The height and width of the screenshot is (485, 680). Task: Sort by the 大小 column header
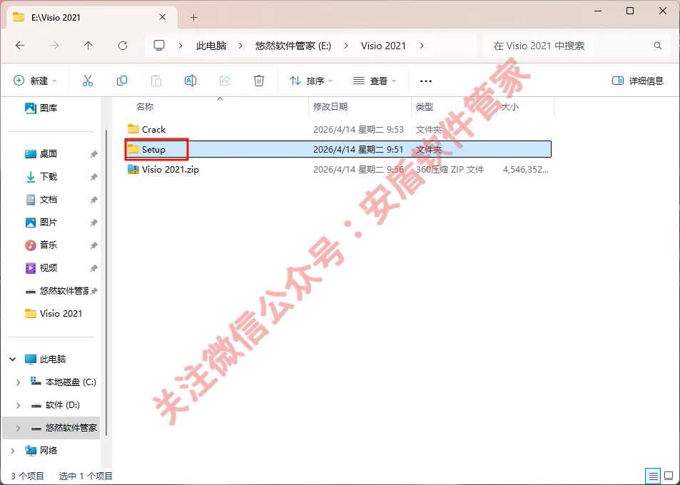click(x=510, y=106)
